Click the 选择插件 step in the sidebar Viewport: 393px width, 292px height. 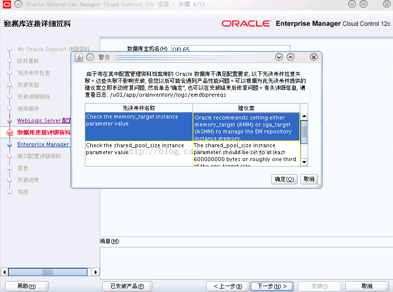point(28,109)
